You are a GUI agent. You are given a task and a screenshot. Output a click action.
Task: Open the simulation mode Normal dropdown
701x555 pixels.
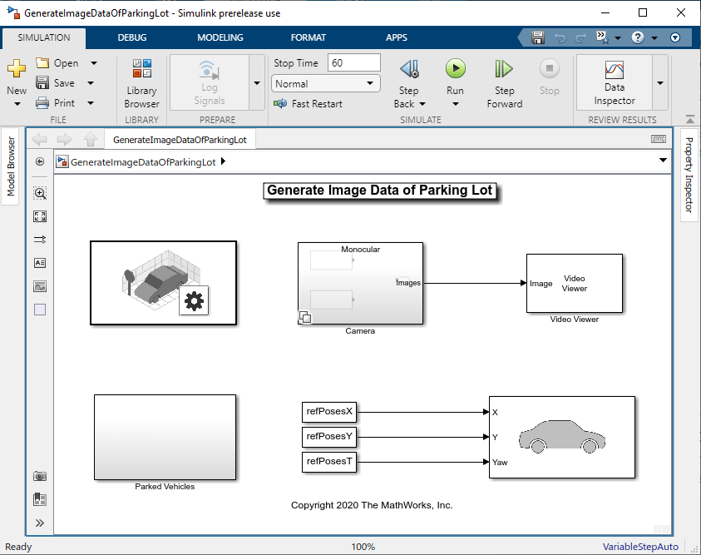(x=326, y=84)
